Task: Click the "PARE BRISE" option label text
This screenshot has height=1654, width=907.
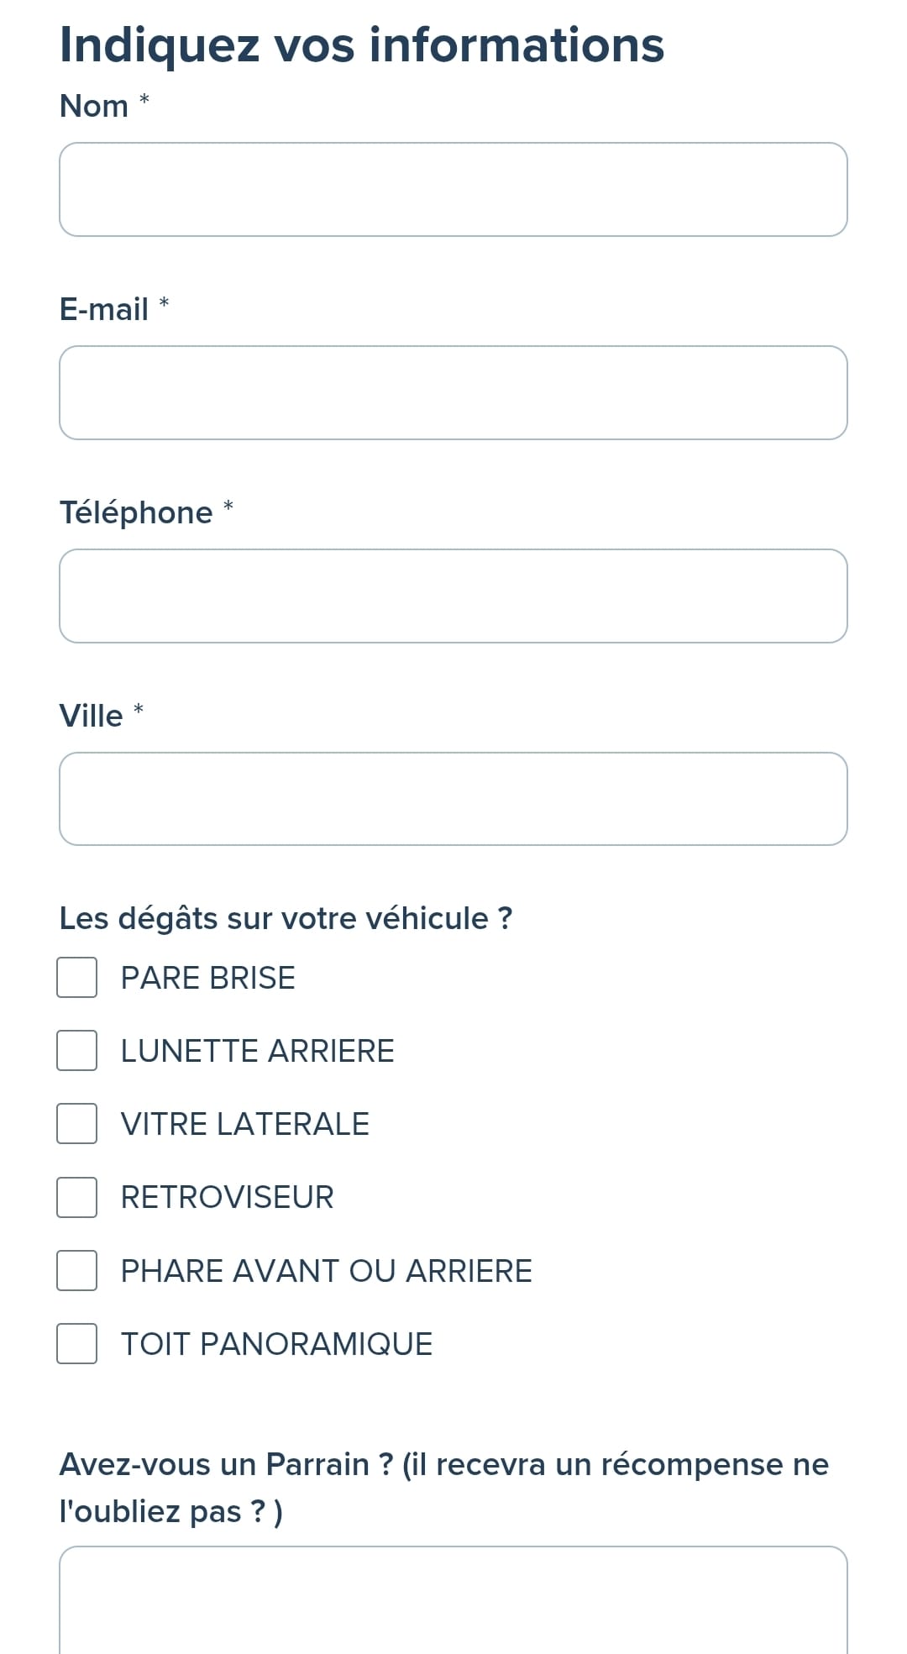Action: (x=208, y=979)
